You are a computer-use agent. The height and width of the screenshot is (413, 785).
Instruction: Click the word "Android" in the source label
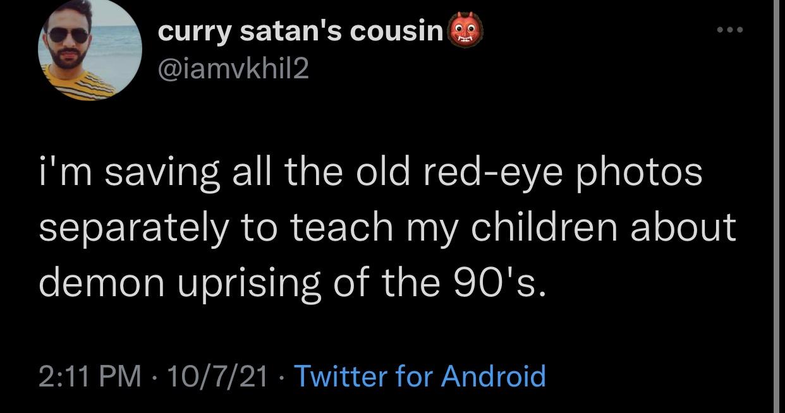point(493,376)
